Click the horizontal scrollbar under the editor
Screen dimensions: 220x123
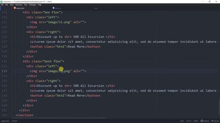(59, 118)
